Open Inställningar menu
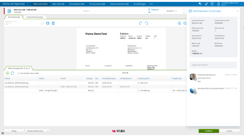244x137 pixels. pyautogui.click(x=140, y=4)
